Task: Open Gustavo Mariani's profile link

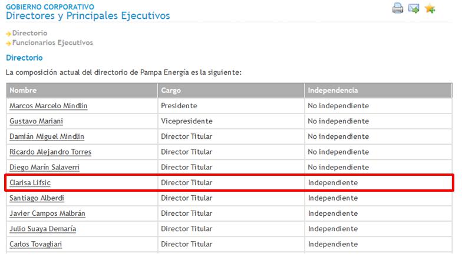Action: 36,121
